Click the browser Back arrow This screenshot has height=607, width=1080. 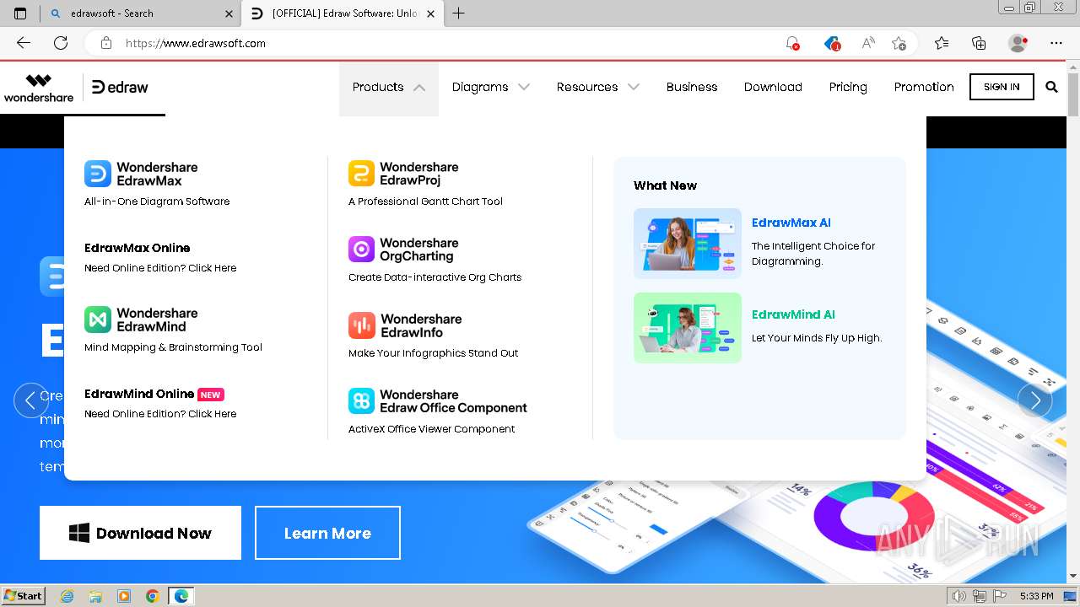point(24,43)
